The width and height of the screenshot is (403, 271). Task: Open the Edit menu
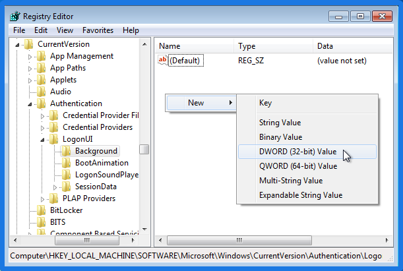coord(41,30)
